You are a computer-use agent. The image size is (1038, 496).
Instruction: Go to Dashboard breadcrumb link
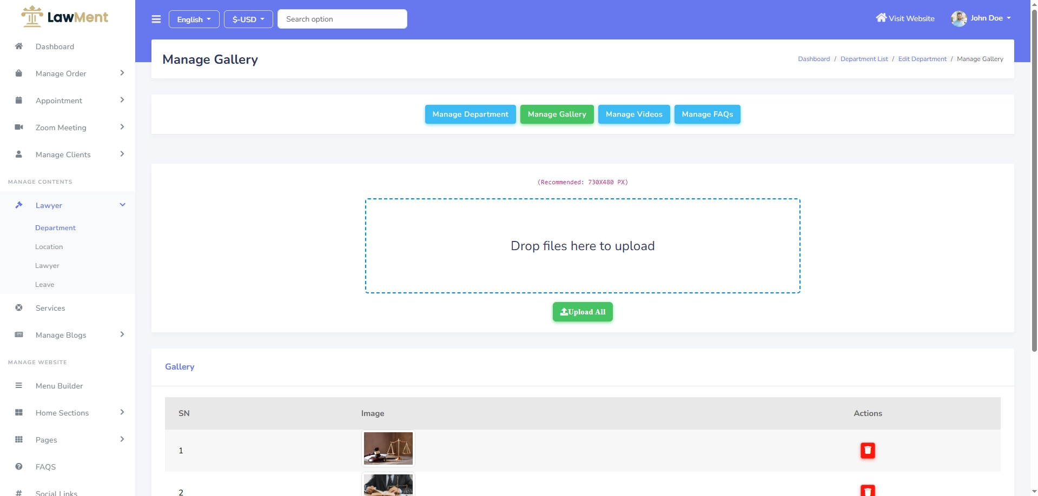(814, 59)
